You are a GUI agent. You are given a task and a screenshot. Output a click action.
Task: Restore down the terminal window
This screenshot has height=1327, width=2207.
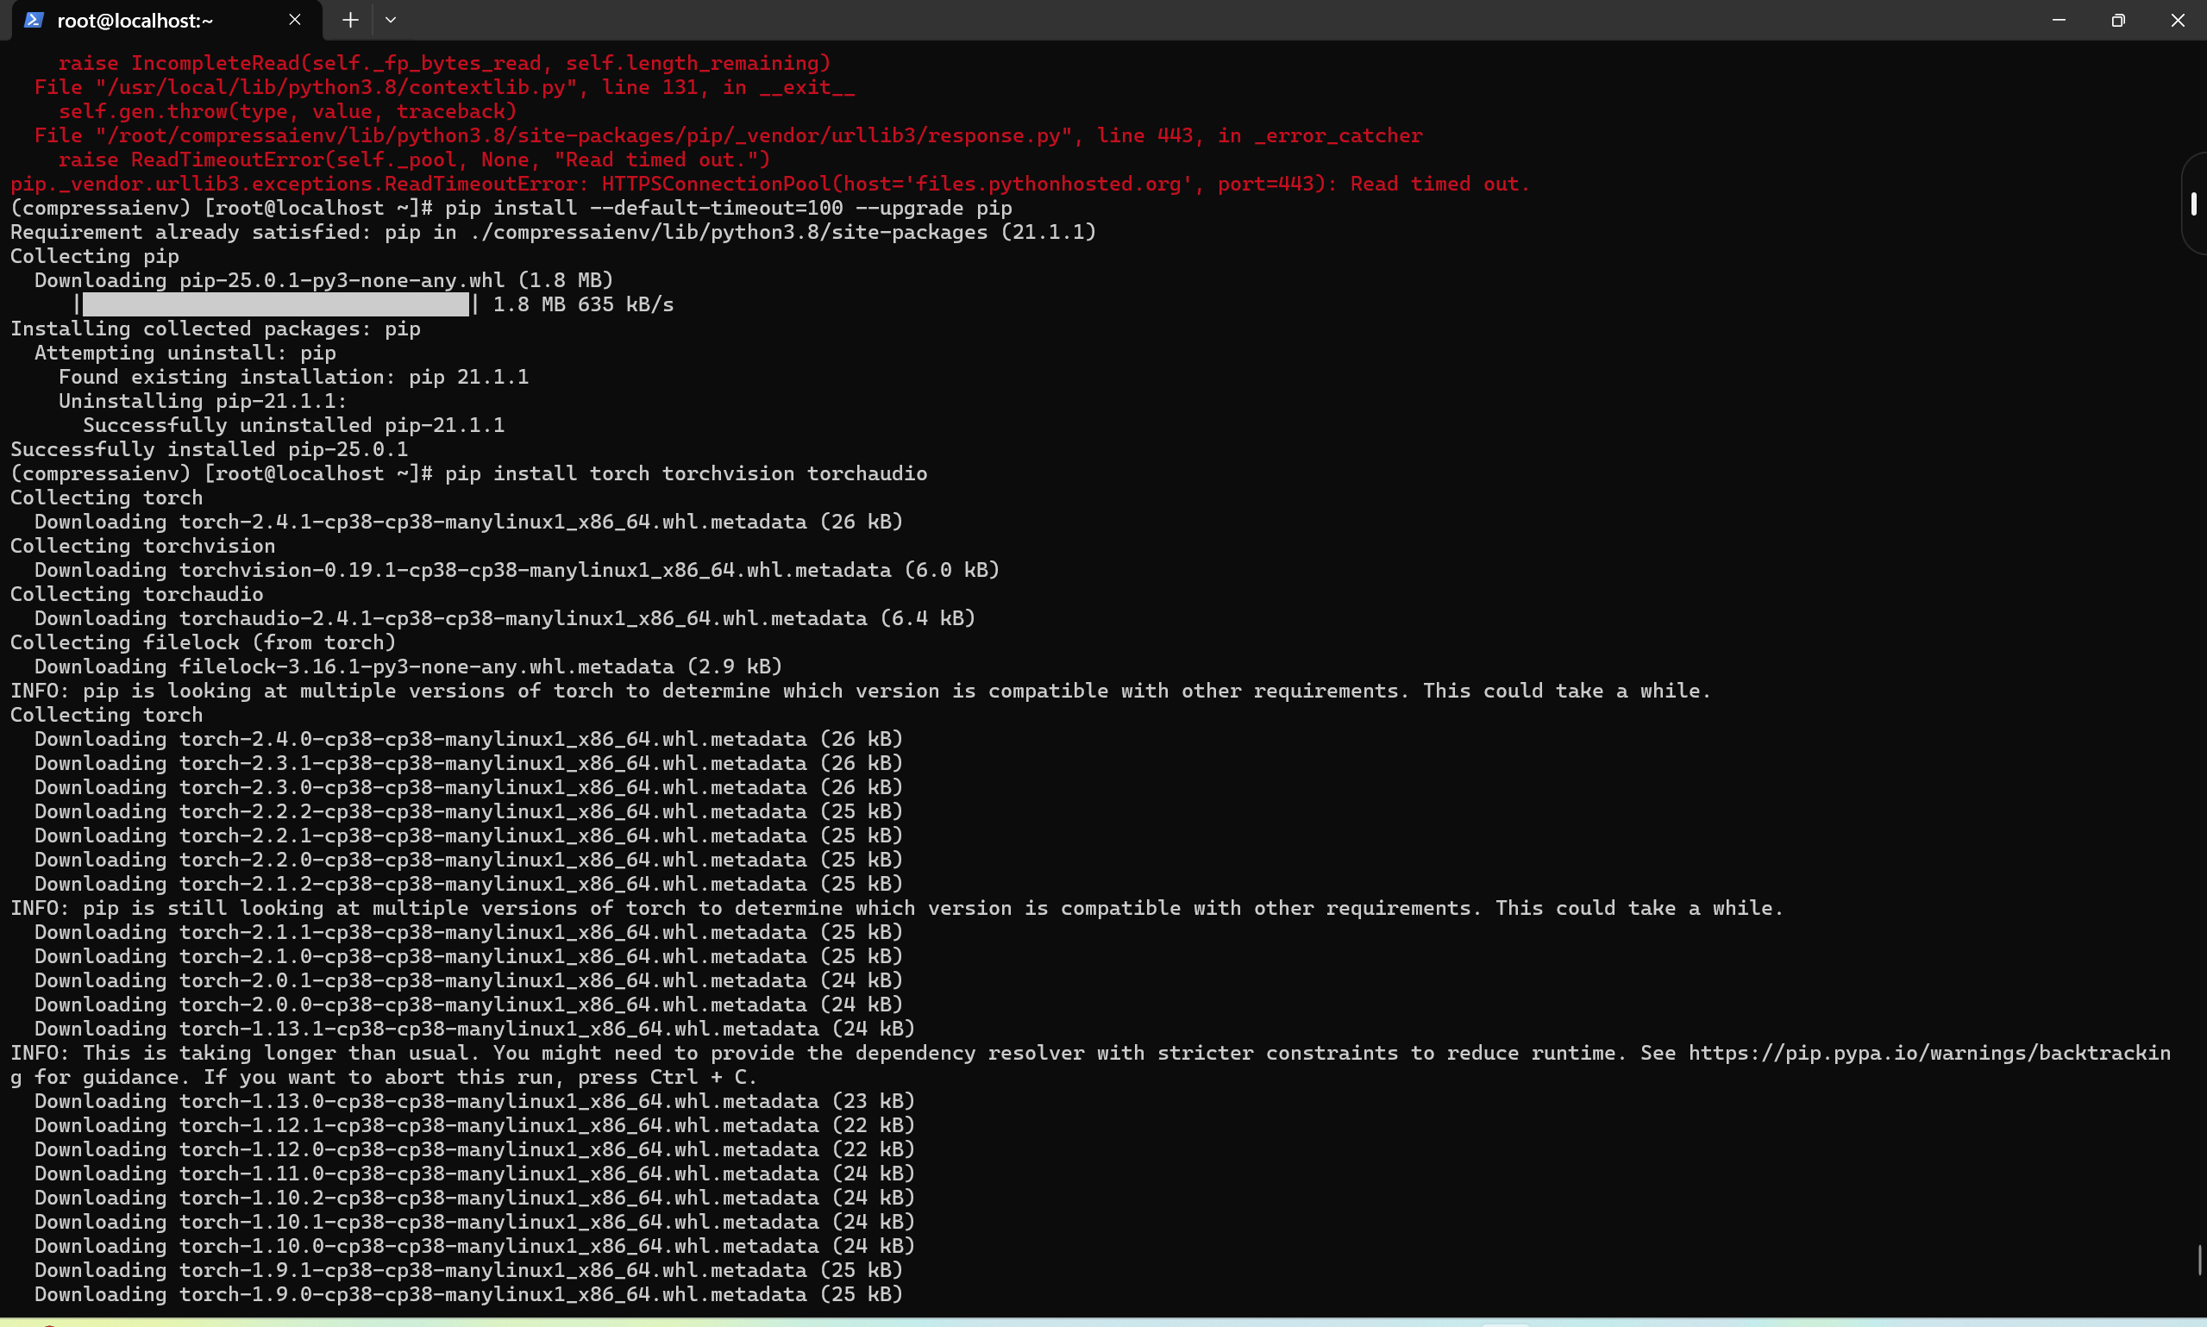coord(2117,20)
